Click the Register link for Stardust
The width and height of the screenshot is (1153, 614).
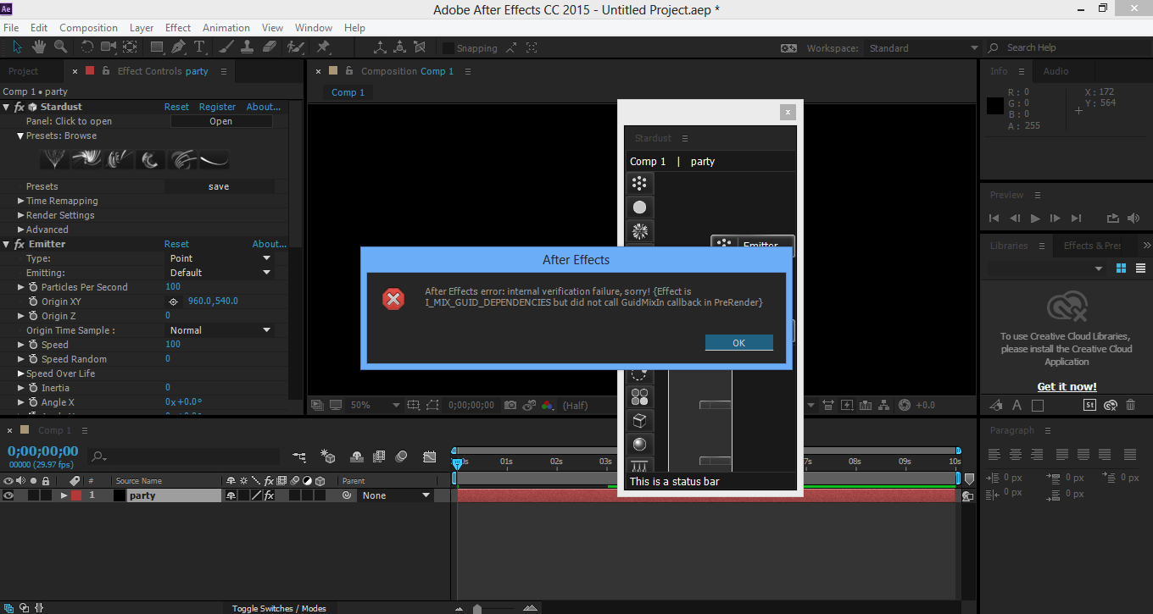(x=217, y=107)
